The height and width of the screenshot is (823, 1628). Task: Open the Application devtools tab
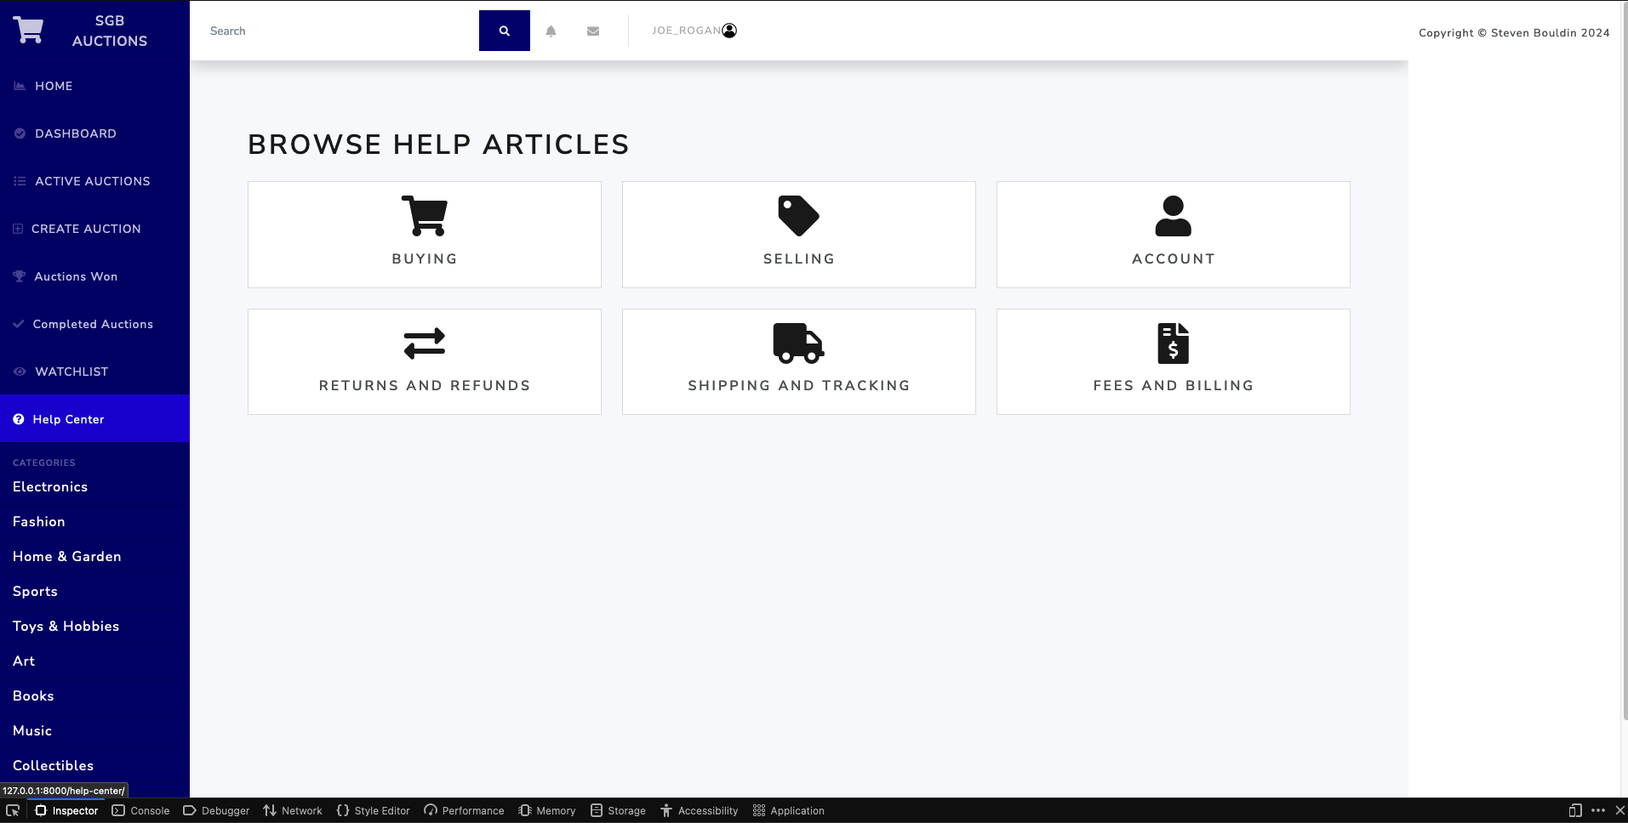click(789, 810)
